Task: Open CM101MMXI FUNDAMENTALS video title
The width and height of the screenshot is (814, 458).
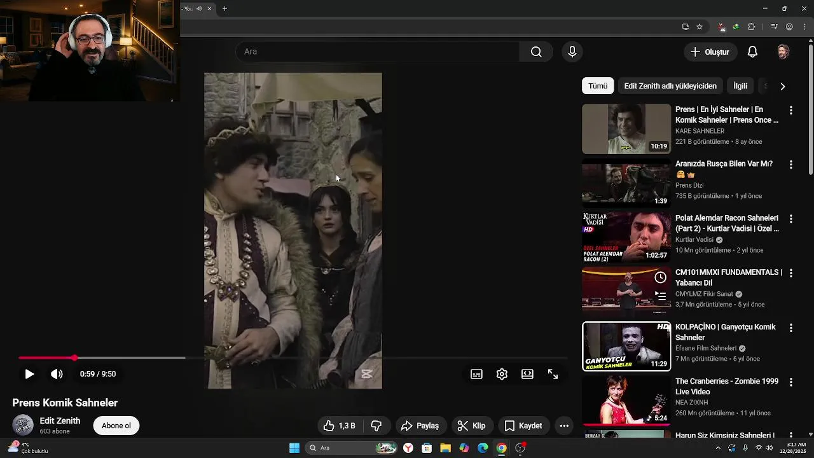Action: [x=729, y=277]
